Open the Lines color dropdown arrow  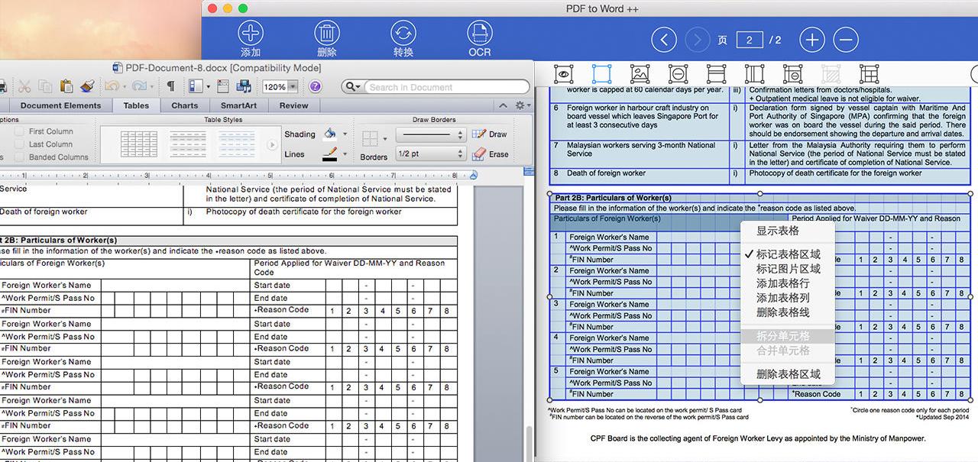pyautogui.click(x=345, y=154)
